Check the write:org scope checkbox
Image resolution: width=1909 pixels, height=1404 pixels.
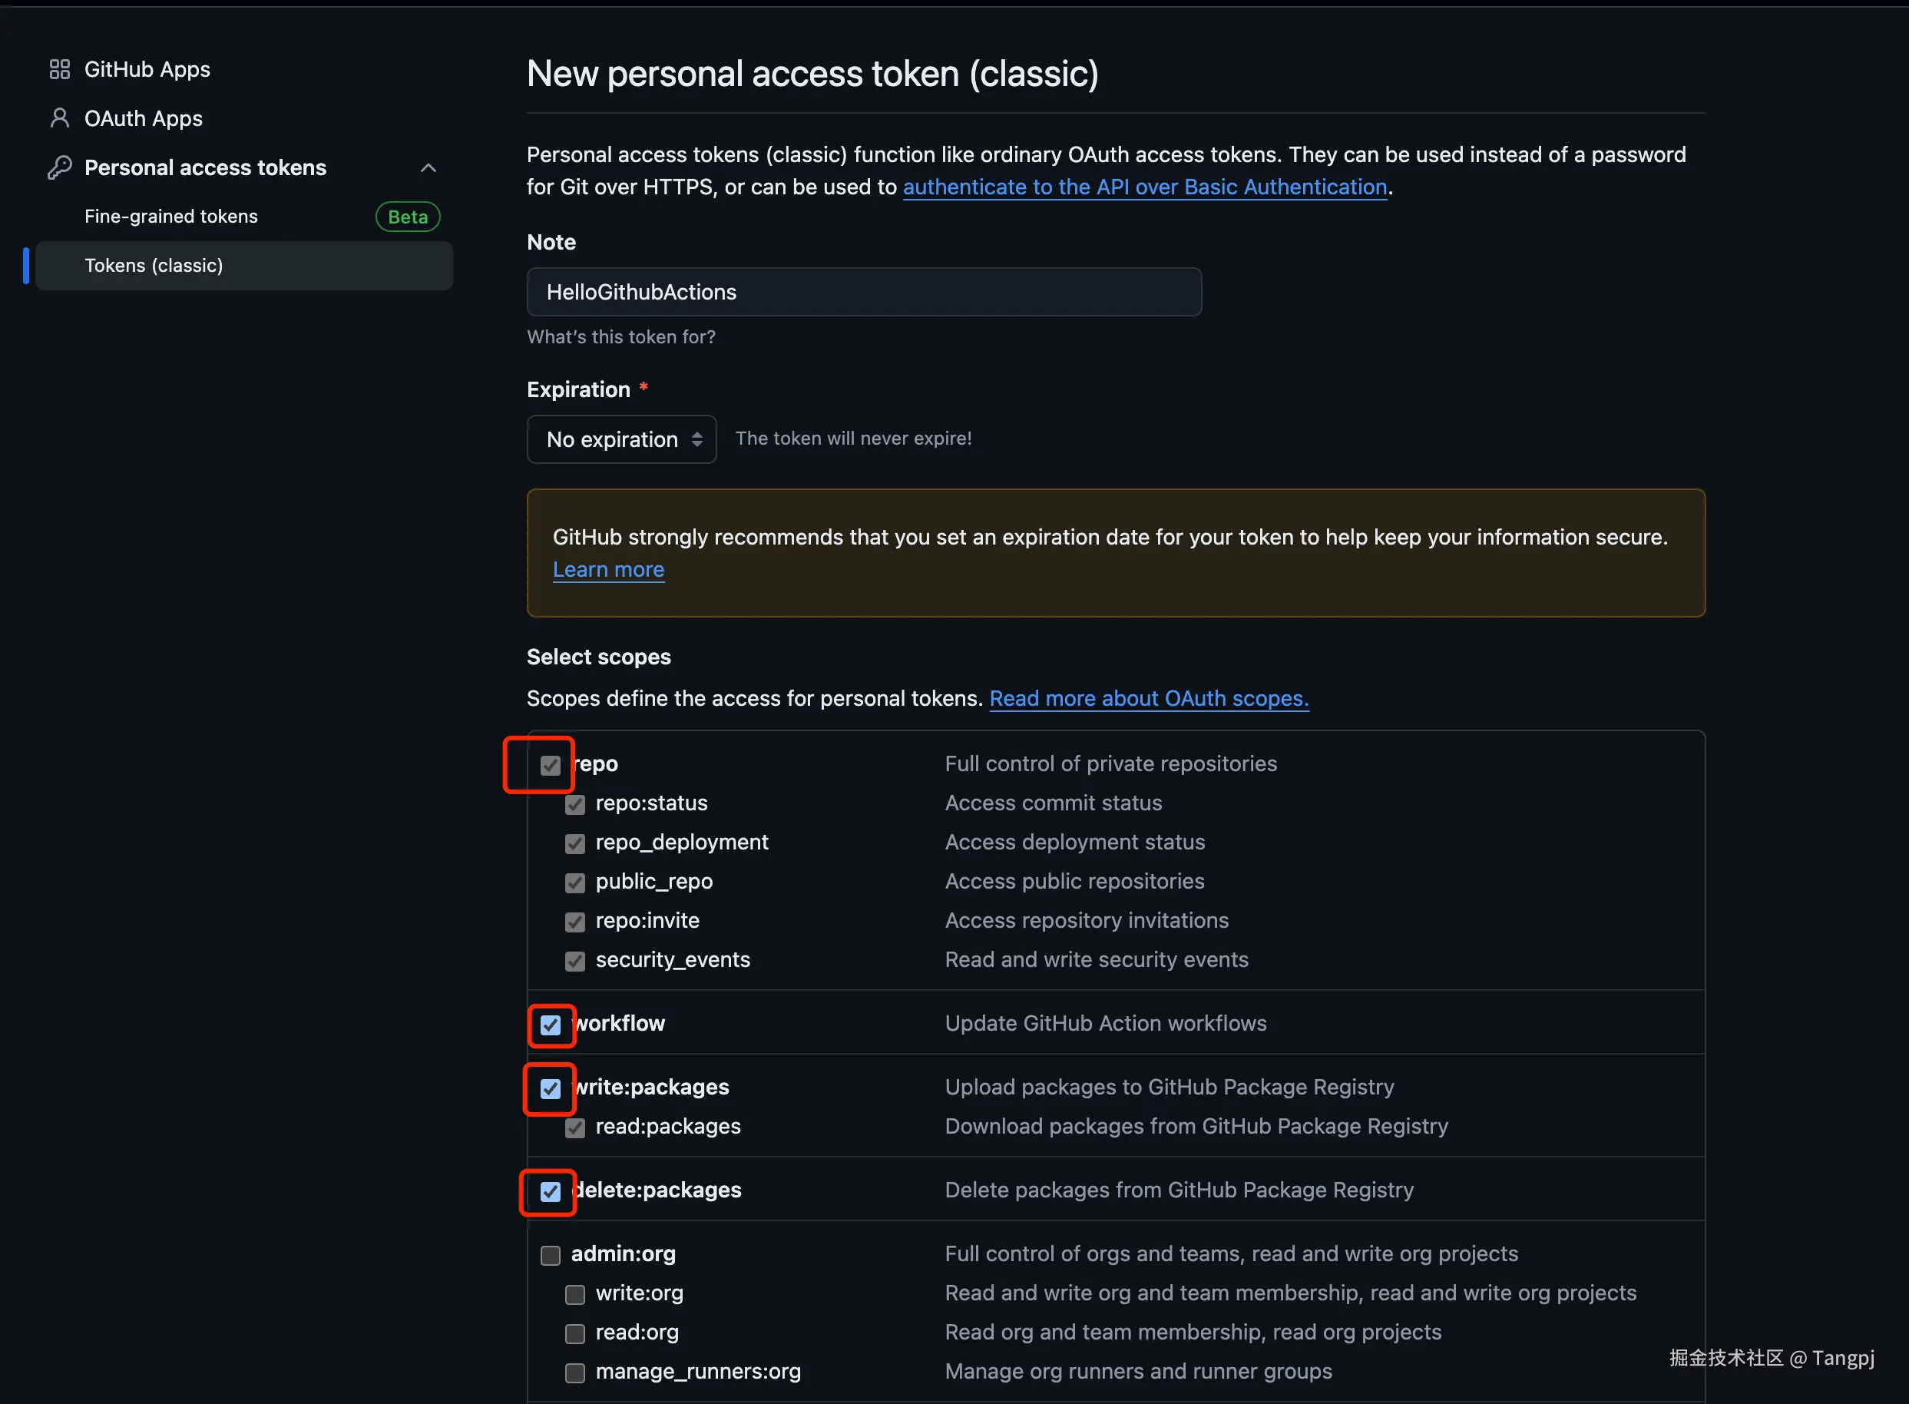[575, 1294]
